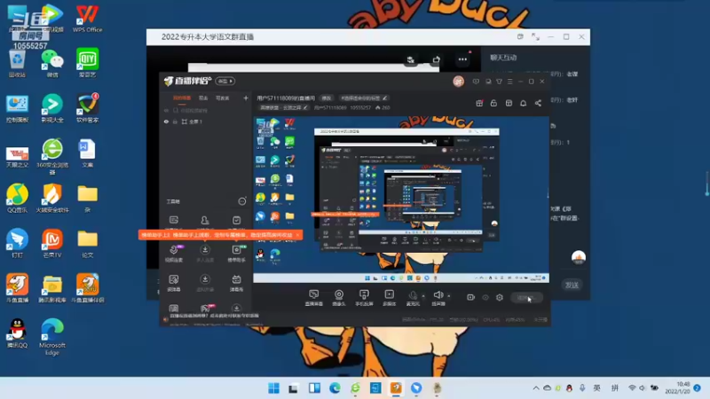Click the 修改 button beside room title
Screen dimensions: 710x399
326,98
